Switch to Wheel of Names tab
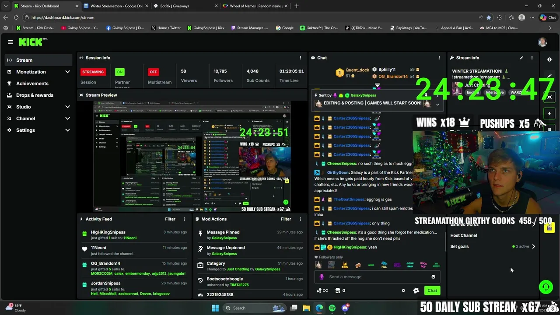 255,6
